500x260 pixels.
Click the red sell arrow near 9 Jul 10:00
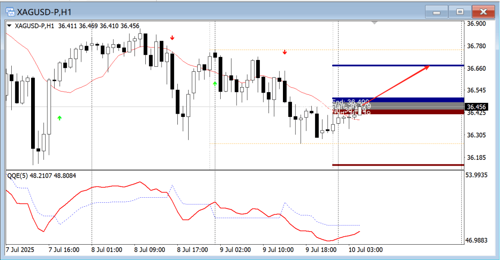pyautogui.click(x=285, y=52)
